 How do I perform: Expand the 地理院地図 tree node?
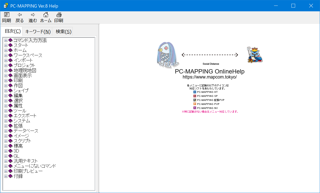point(6,70)
